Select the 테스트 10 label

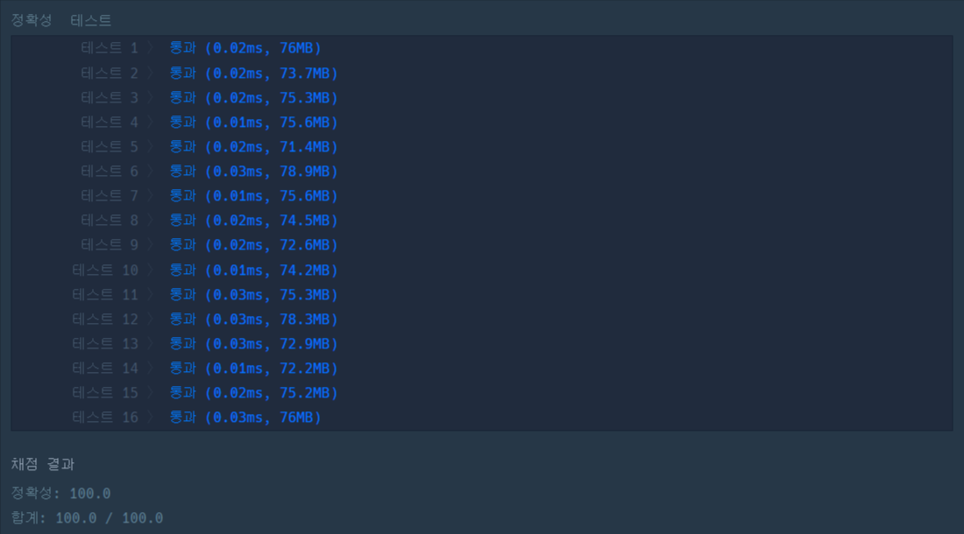(x=105, y=271)
